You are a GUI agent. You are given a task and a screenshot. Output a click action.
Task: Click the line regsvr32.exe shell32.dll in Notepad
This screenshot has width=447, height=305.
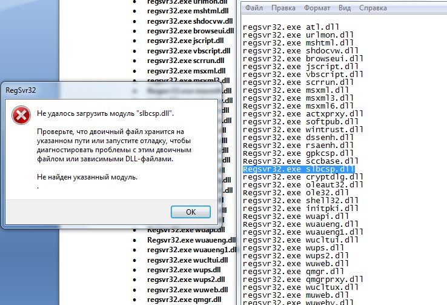[300, 201]
